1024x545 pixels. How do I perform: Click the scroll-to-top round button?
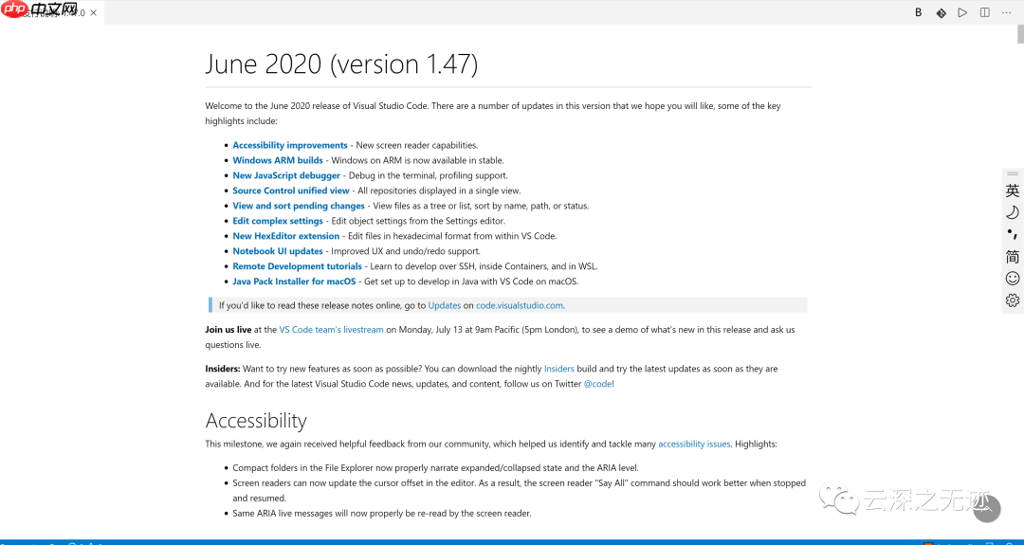(x=987, y=509)
